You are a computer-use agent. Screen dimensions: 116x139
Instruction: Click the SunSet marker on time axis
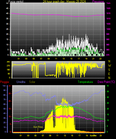[93, 135]
